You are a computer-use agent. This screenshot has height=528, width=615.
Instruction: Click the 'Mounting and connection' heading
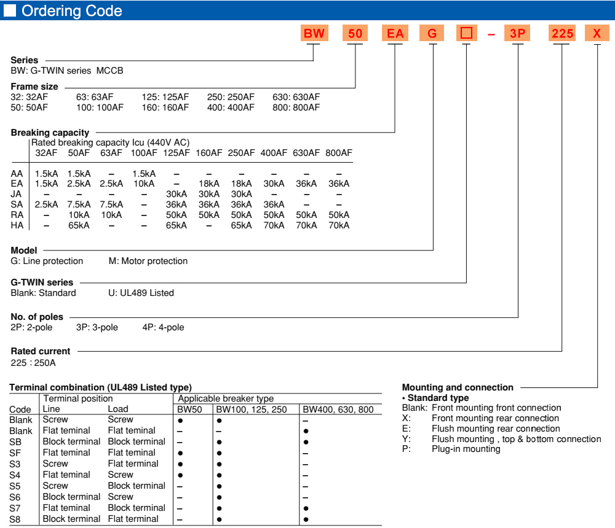[x=458, y=387]
